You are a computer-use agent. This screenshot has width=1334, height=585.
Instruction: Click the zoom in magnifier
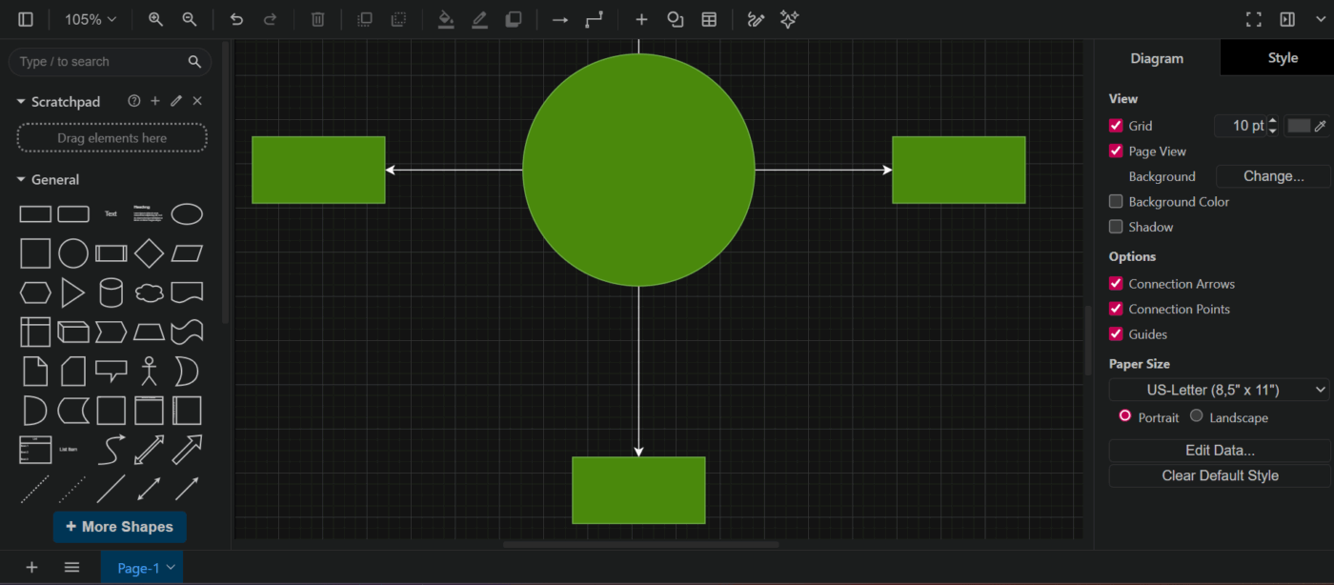click(x=155, y=19)
